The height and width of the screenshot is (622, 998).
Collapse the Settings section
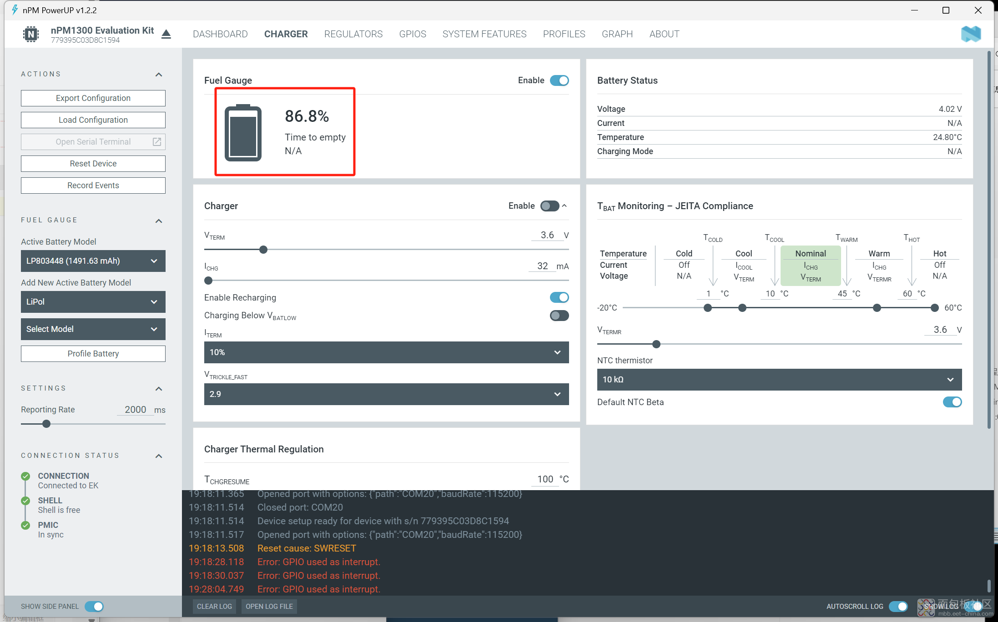[x=159, y=388]
